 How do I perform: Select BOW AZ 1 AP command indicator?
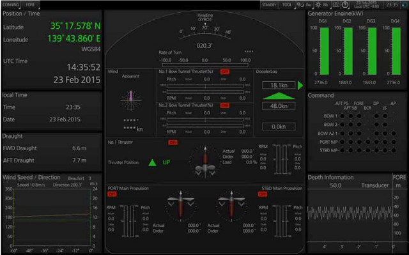click(394, 133)
